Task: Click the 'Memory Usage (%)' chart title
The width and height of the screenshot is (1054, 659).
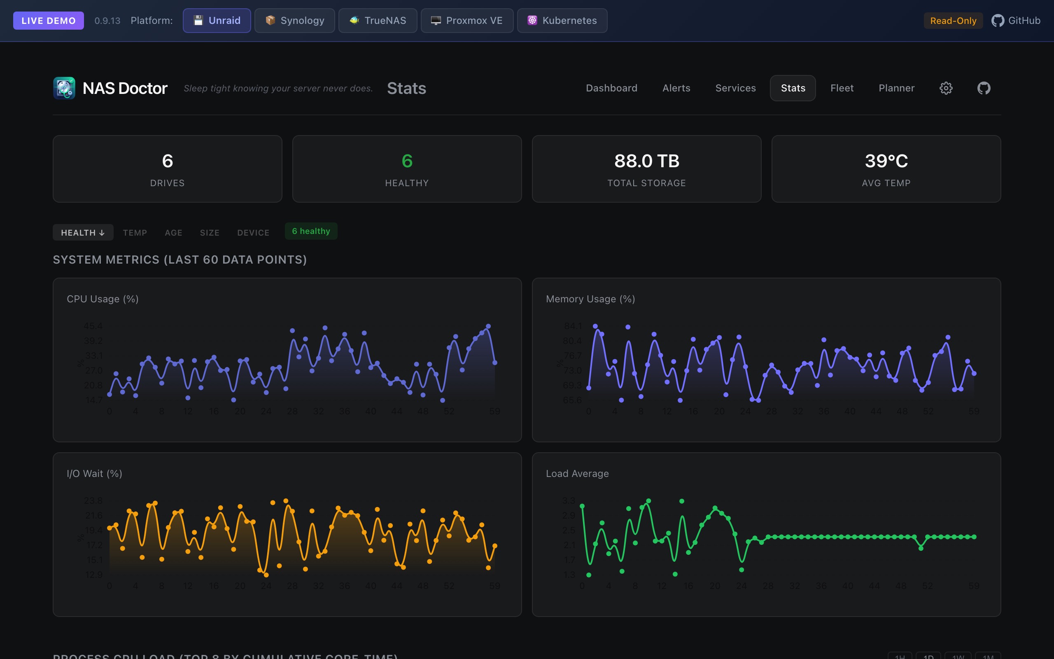Action: coord(590,299)
